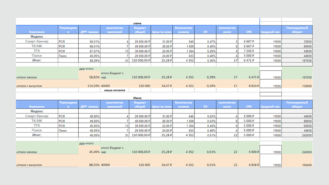This screenshot has height=185, width=329.
Task: Click 30 000,00 ₽ budget in July ТГК row
Action: [140, 126]
